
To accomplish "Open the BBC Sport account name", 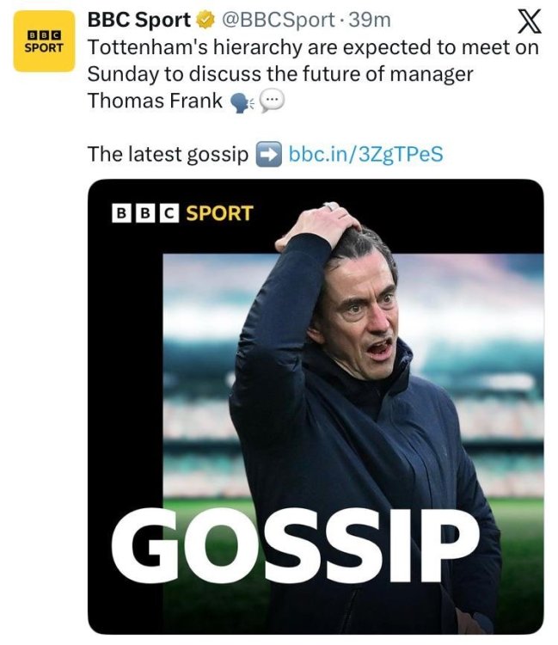I will pyautogui.click(x=139, y=21).
